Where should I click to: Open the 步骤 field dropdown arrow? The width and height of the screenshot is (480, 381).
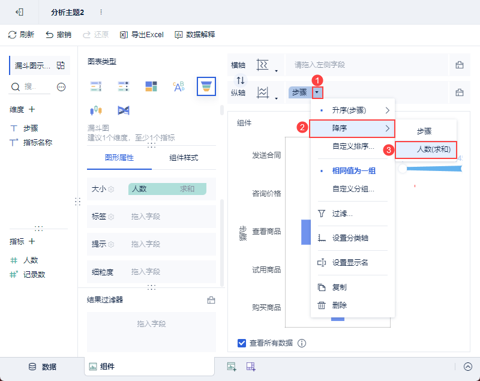tap(317, 92)
